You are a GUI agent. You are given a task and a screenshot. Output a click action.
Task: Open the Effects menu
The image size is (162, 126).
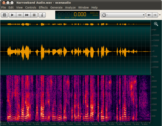point(43,8)
